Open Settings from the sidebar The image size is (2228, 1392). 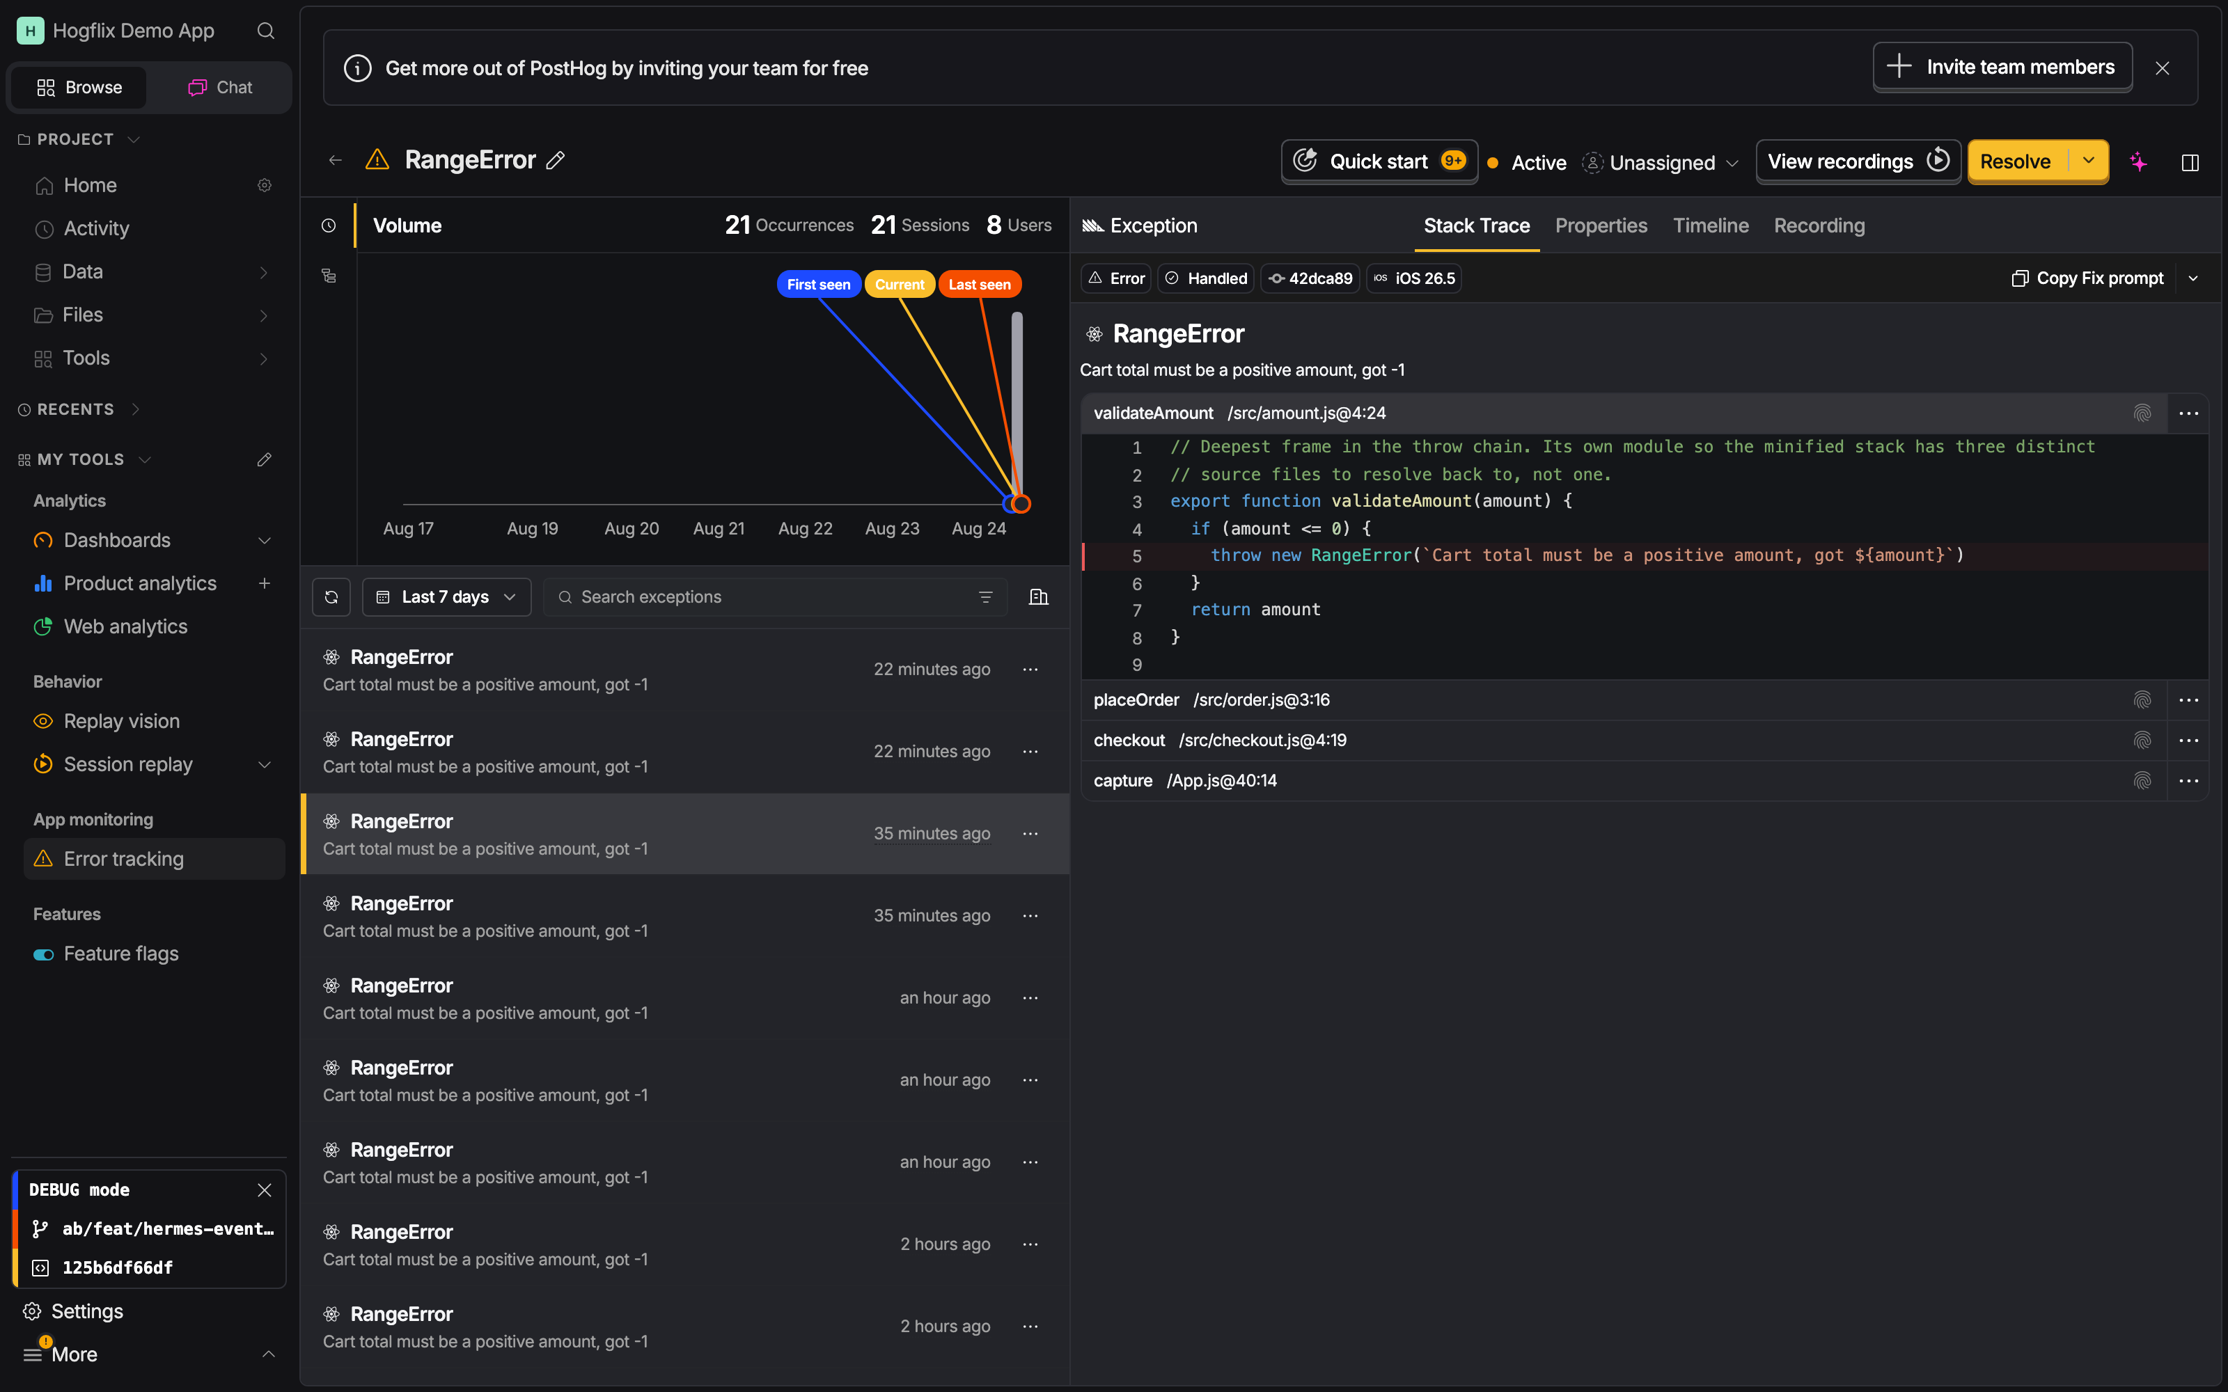click(74, 1311)
